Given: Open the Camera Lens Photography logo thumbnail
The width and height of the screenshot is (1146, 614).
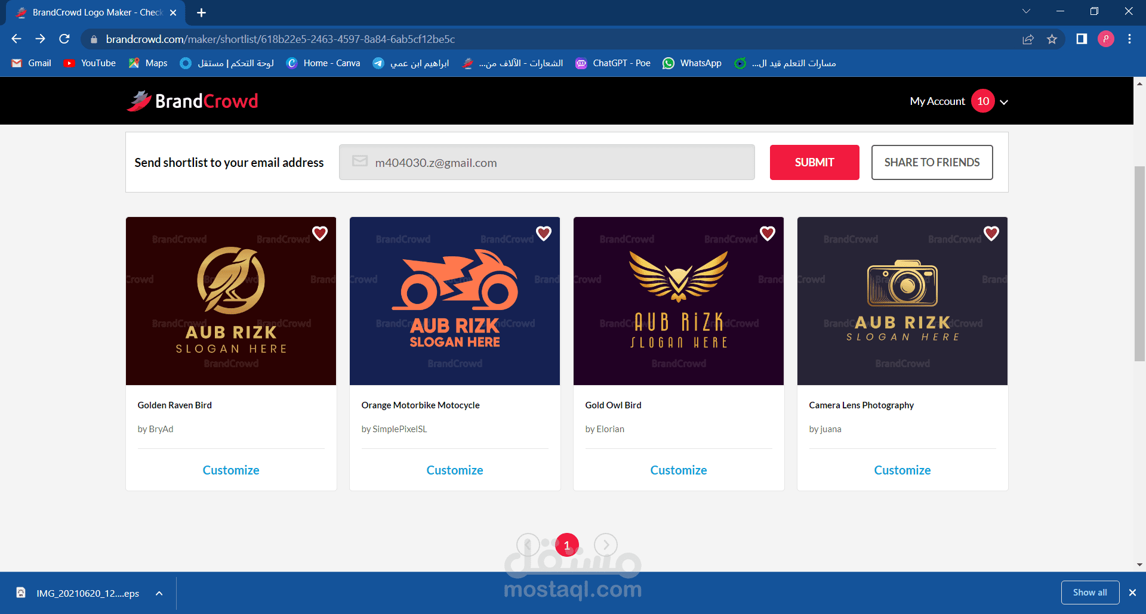Looking at the screenshot, I should [902, 301].
